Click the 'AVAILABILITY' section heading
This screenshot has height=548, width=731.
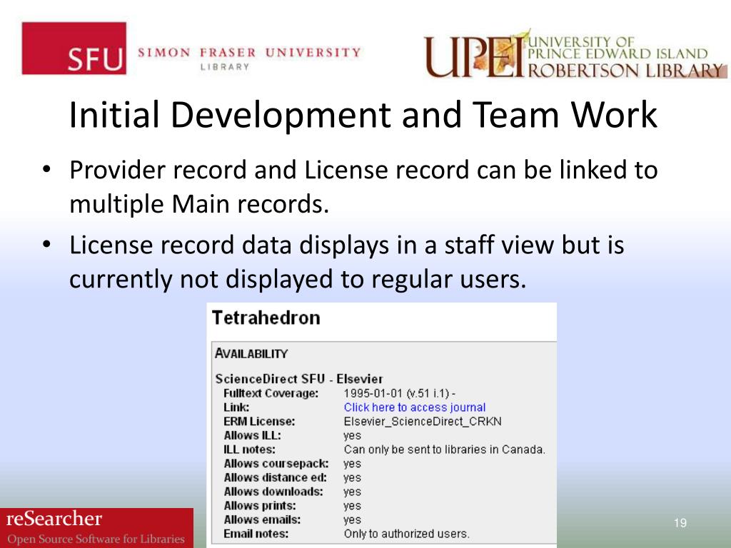(x=251, y=354)
